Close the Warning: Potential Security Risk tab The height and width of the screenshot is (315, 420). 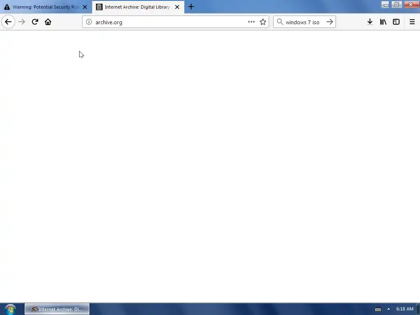pyautogui.click(x=85, y=7)
